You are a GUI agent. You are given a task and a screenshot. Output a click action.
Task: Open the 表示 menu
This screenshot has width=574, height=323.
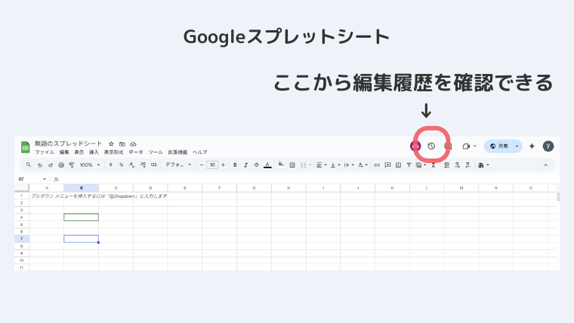coord(79,152)
